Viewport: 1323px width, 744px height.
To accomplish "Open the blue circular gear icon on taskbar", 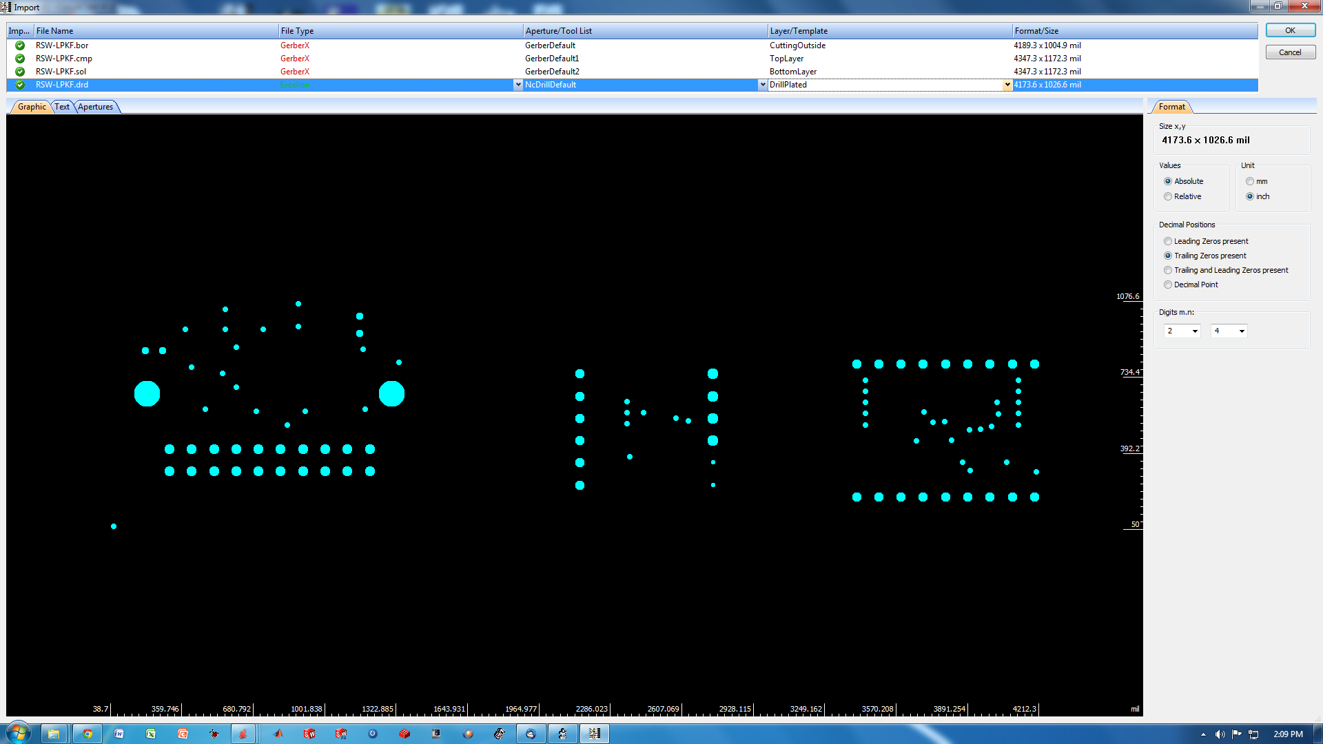I will (x=373, y=734).
